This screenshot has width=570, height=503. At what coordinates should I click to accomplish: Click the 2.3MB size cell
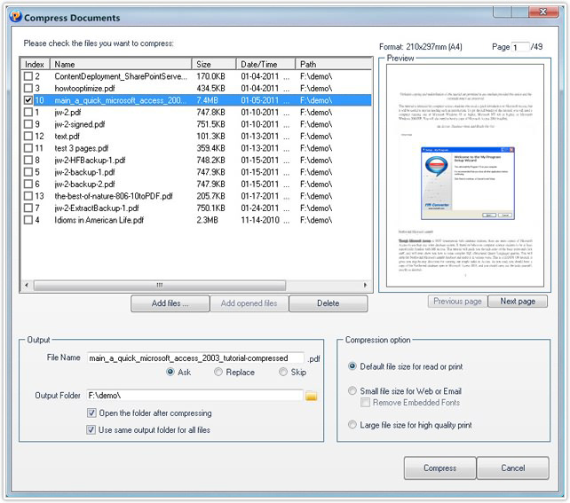pos(207,220)
